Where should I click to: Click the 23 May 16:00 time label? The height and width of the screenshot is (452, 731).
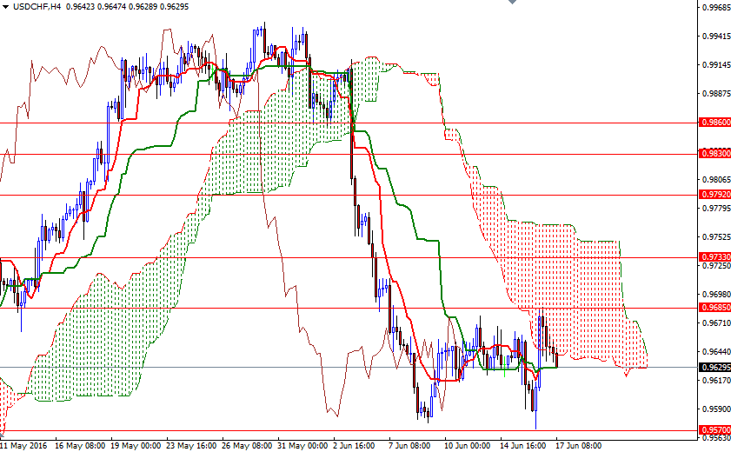point(191,445)
